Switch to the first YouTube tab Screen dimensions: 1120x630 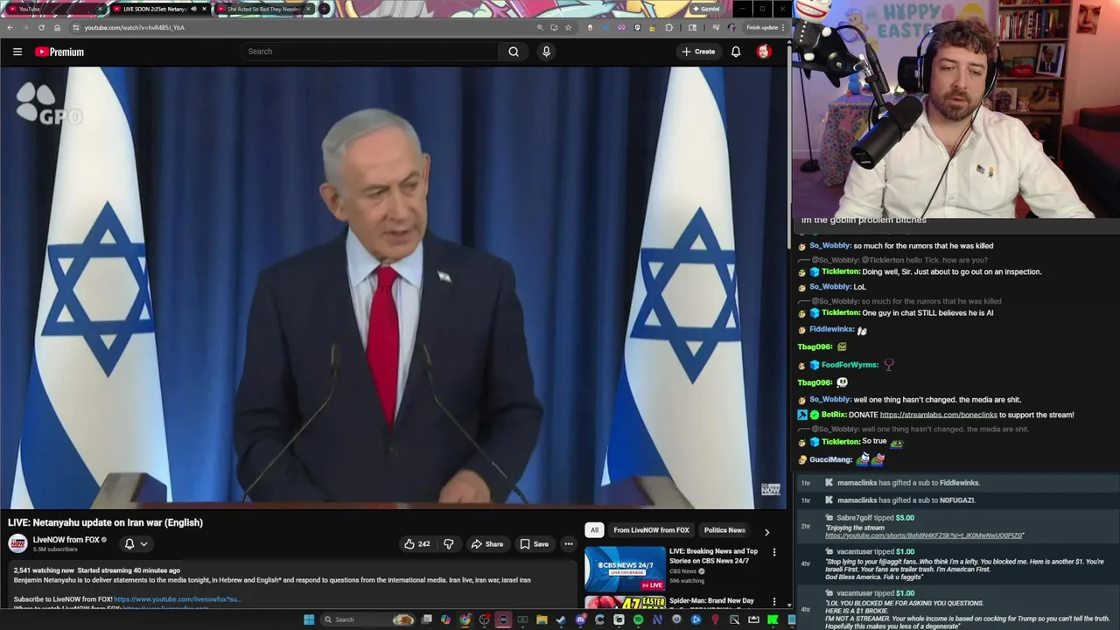tap(52, 9)
